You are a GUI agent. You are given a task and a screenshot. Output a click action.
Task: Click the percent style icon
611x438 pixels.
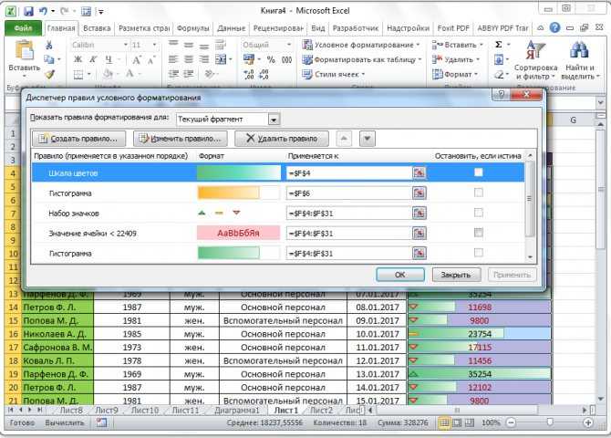(271, 59)
